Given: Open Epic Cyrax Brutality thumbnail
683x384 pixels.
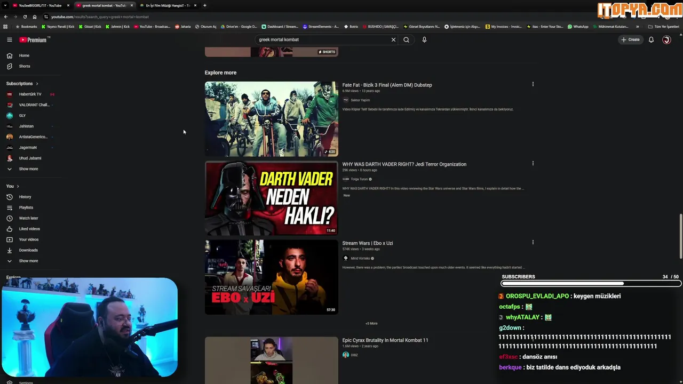Looking at the screenshot, I should coord(271,360).
